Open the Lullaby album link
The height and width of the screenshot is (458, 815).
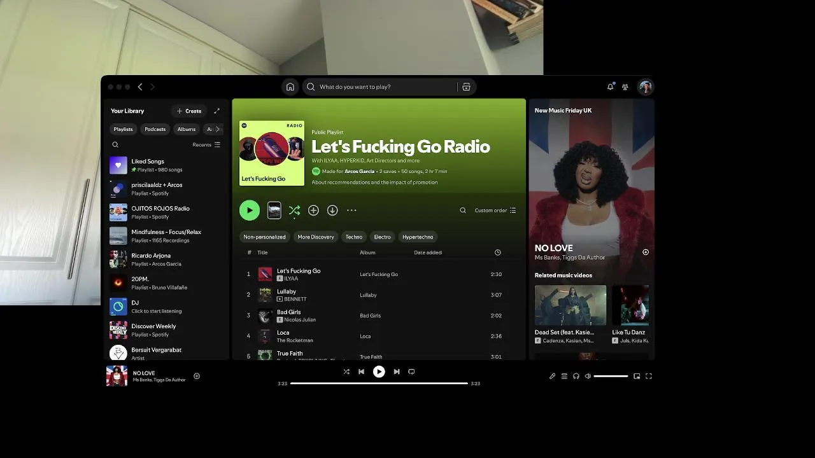[x=368, y=295]
